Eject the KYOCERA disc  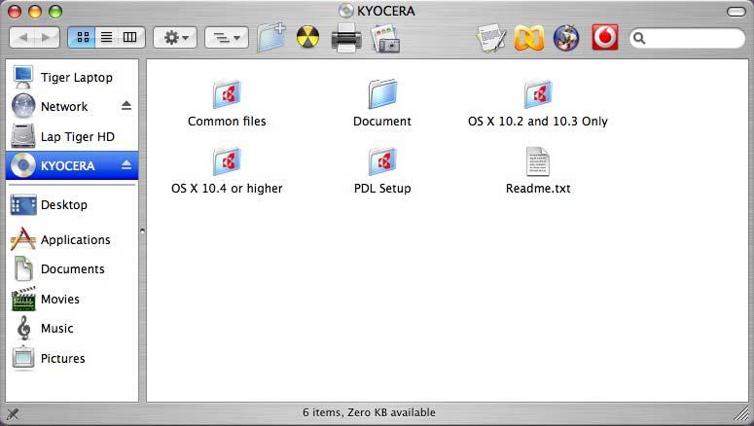pyautogui.click(x=126, y=165)
